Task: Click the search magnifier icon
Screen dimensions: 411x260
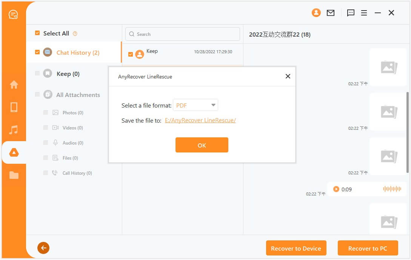Action: pos(132,34)
